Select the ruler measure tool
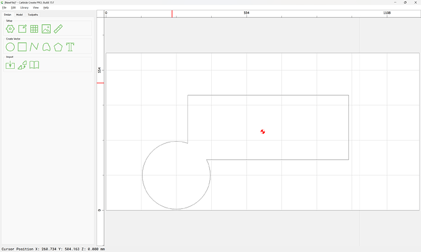 click(x=59, y=29)
